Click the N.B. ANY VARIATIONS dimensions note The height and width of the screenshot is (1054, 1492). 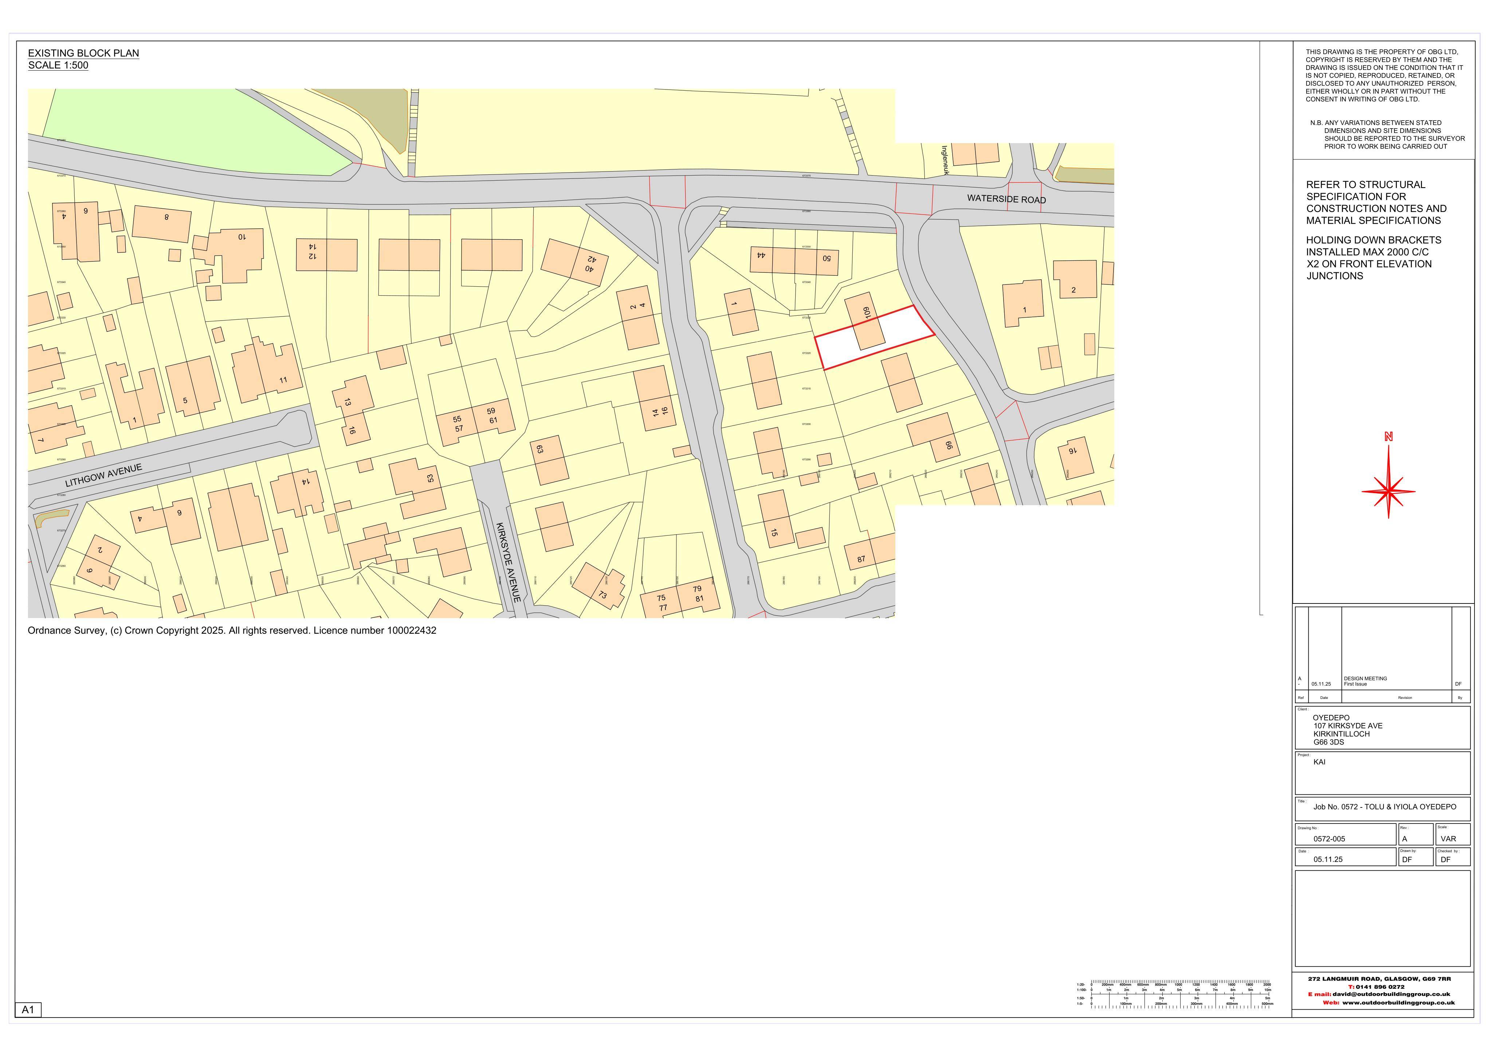pos(1387,134)
